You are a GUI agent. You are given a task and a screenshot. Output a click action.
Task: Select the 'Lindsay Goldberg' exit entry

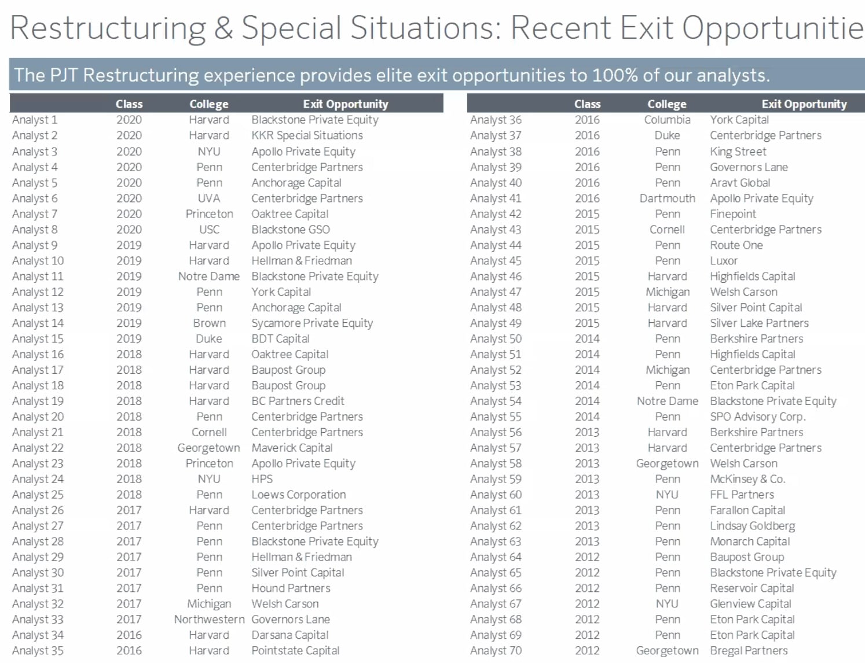click(x=752, y=526)
